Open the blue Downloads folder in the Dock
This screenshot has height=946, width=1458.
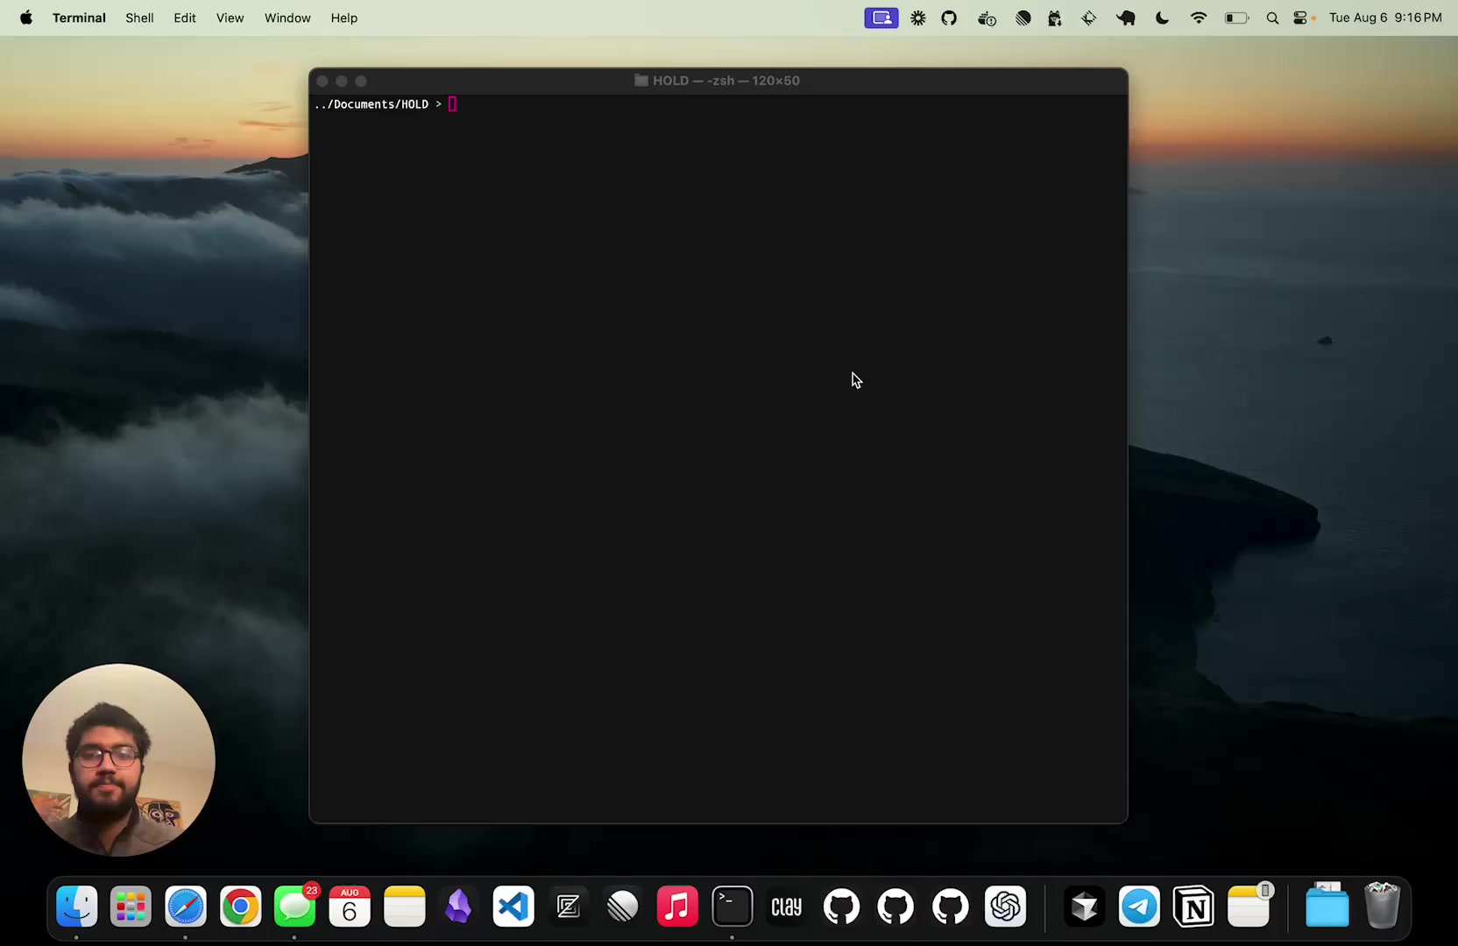[x=1327, y=905]
